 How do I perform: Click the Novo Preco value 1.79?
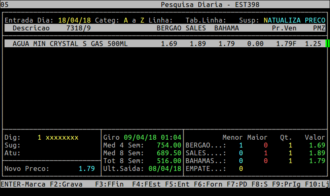pyautogui.click(x=86, y=168)
